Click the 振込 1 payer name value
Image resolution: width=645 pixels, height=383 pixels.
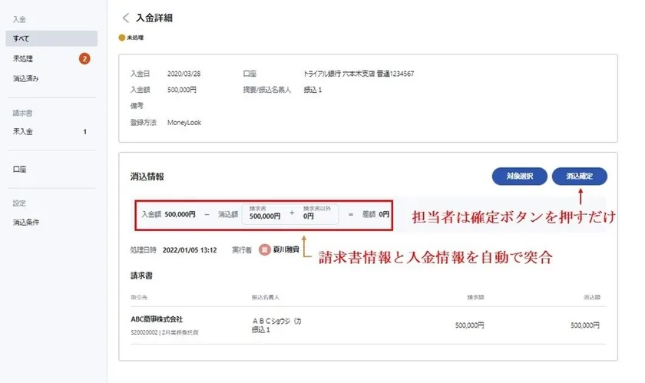pyautogui.click(x=313, y=90)
